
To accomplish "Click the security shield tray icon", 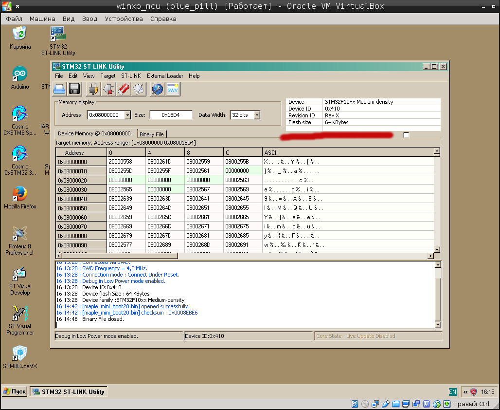I will [x=474, y=392].
